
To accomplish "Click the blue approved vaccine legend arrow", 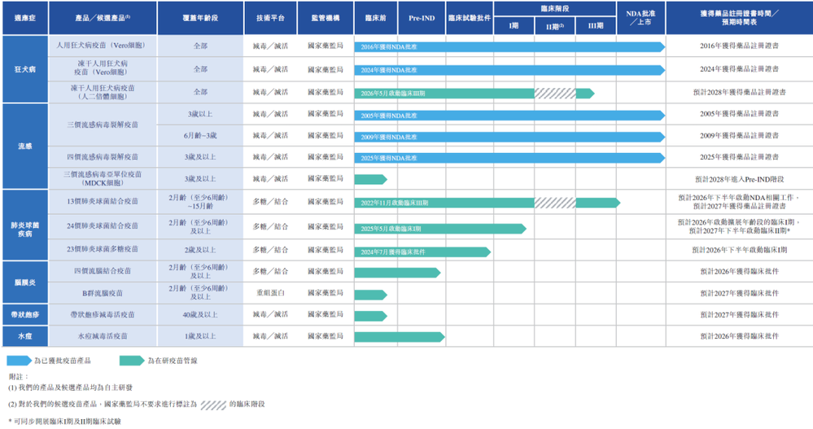I will tap(20, 361).
